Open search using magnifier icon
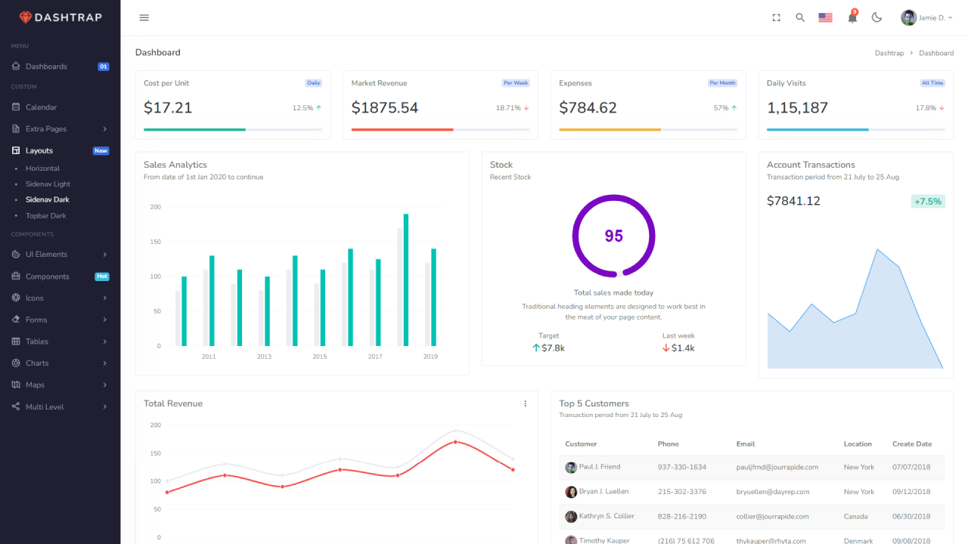The image size is (968, 544). (x=800, y=17)
